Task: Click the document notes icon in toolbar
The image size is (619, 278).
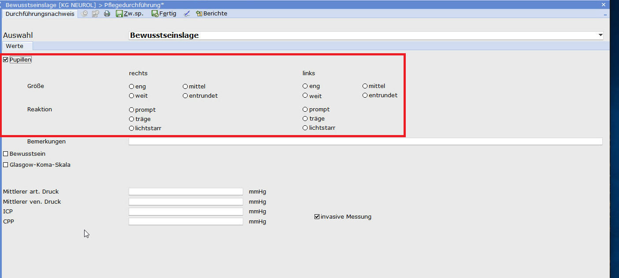Action: 95,14
